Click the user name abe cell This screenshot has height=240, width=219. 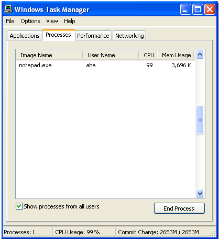point(91,65)
